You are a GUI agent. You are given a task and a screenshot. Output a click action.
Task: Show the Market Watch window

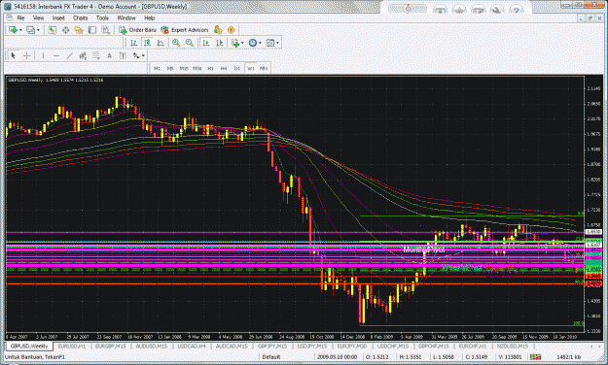52,30
